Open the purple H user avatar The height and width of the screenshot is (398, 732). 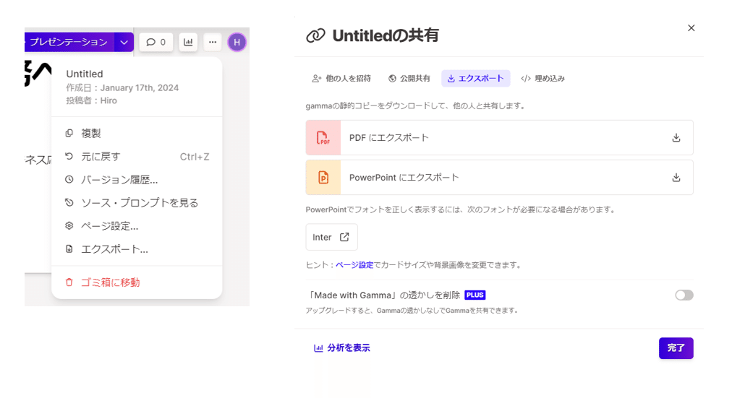pos(237,43)
